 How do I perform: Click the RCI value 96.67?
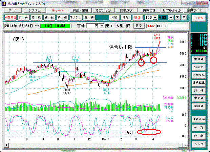click(x=170, y=118)
